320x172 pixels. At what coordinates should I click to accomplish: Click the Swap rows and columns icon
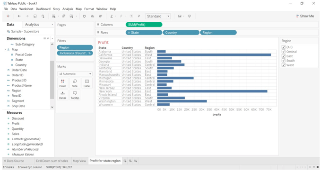click(84, 16)
